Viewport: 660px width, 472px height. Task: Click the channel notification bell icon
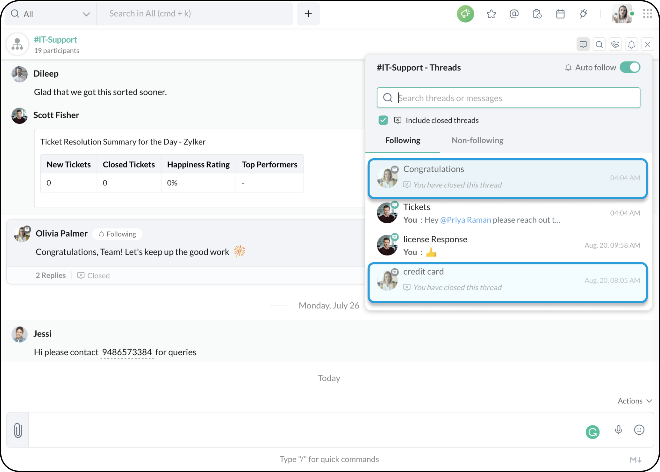point(631,44)
